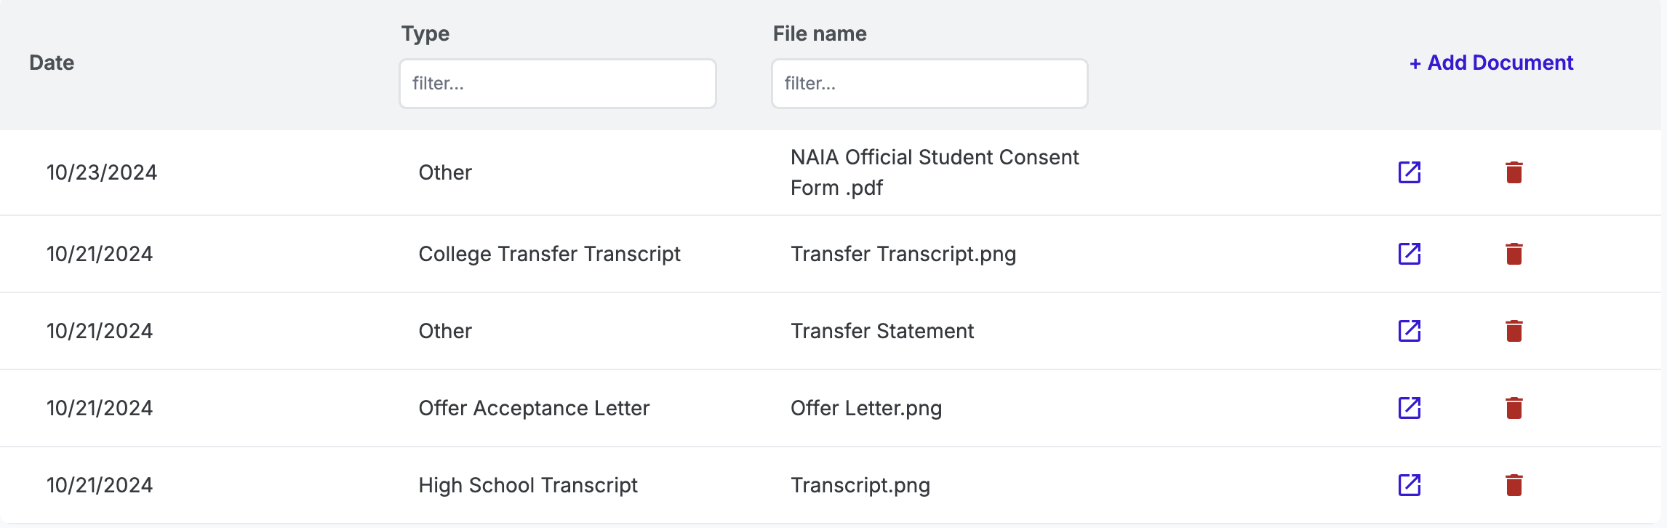This screenshot has width=1667, height=528.
Task: Focus the File name filter input
Action: point(929,84)
